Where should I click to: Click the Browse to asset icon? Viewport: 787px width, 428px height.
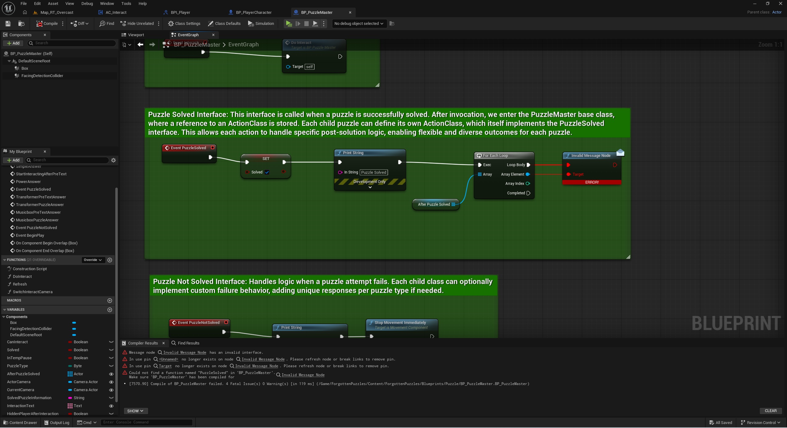[21, 24]
